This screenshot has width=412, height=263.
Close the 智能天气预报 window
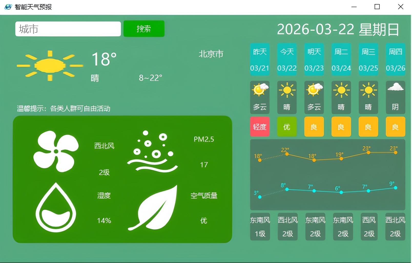[x=400, y=7]
